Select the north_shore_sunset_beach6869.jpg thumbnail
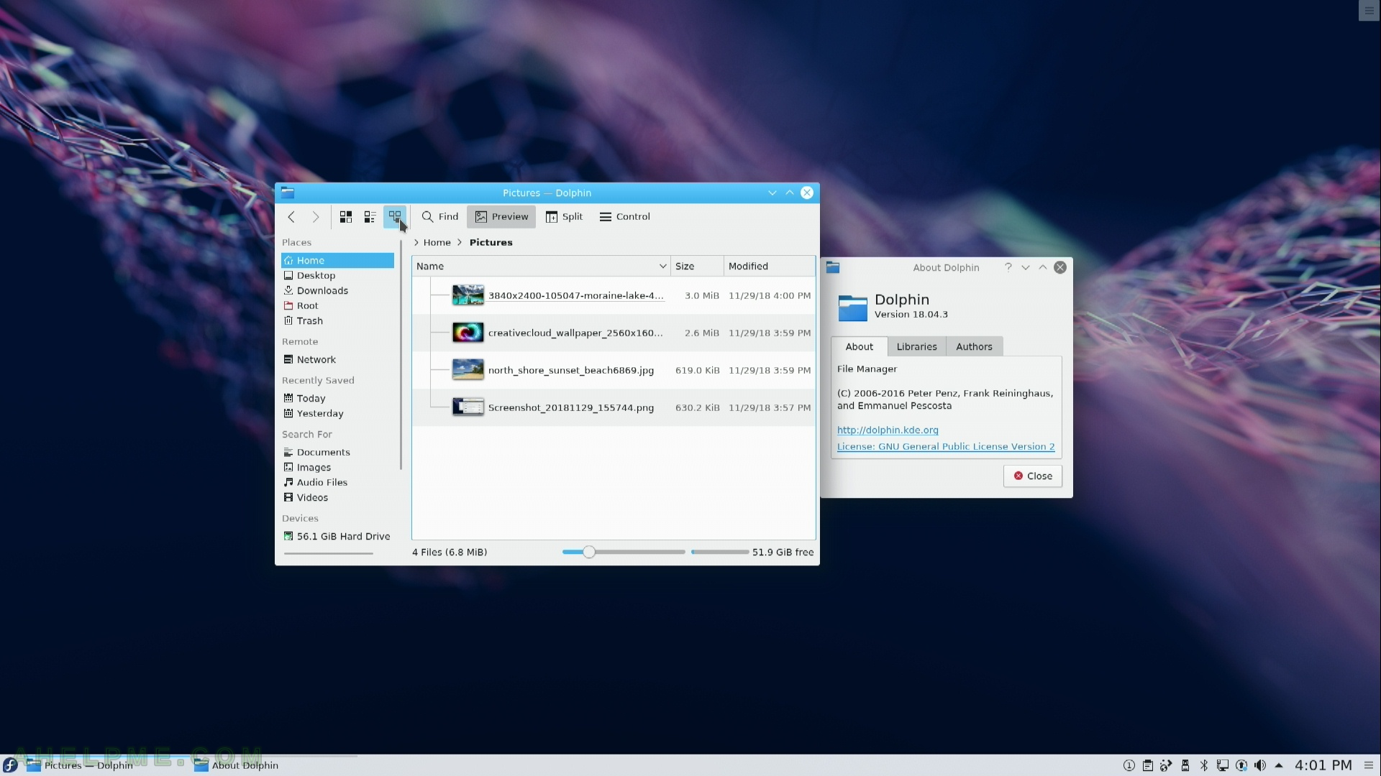Screen dimensions: 1381x776 tap(468, 370)
